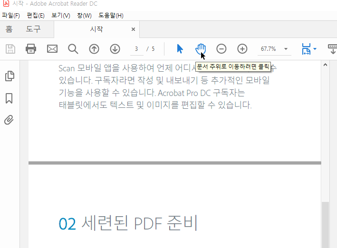Go to the next page down-arrow icon

pos(115,49)
